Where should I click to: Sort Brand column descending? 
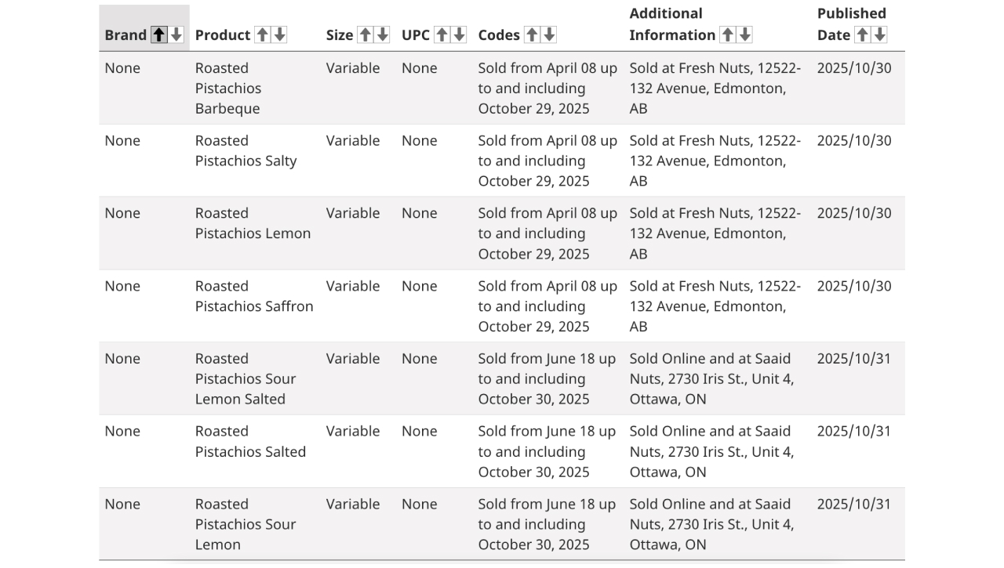(x=176, y=34)
